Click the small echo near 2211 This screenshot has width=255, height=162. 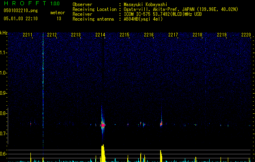tap(30, 124)
